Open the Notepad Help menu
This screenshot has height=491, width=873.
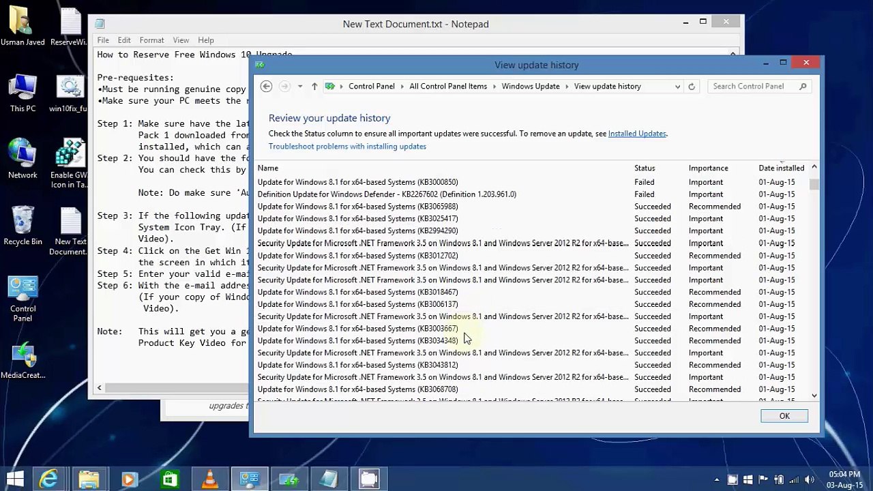click(205, 40)
